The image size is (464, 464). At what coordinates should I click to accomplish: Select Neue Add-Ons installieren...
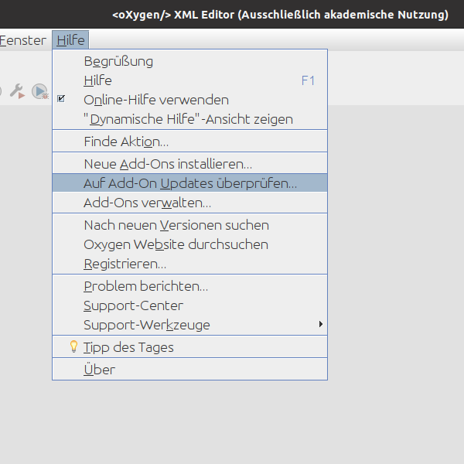(x=168, y=164)
